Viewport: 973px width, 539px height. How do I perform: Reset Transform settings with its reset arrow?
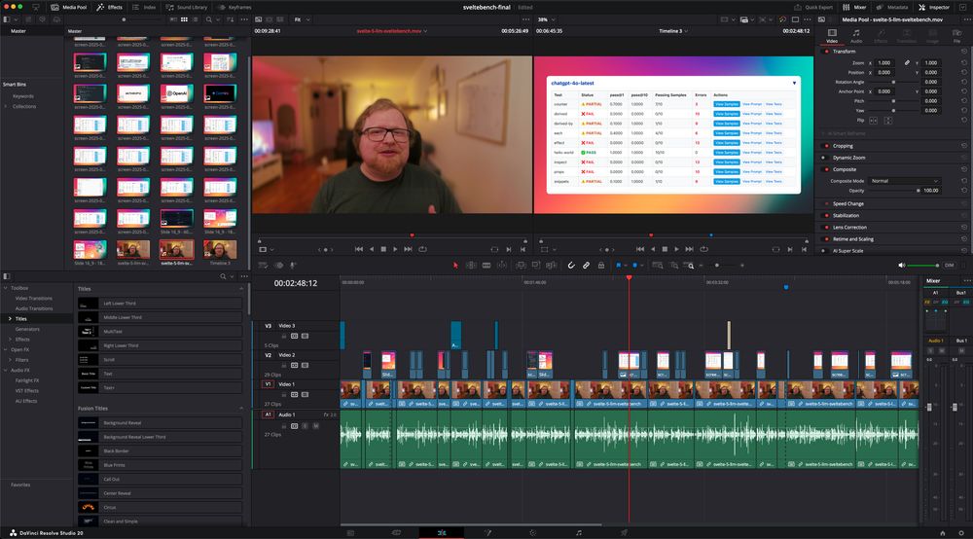[963, 52]
